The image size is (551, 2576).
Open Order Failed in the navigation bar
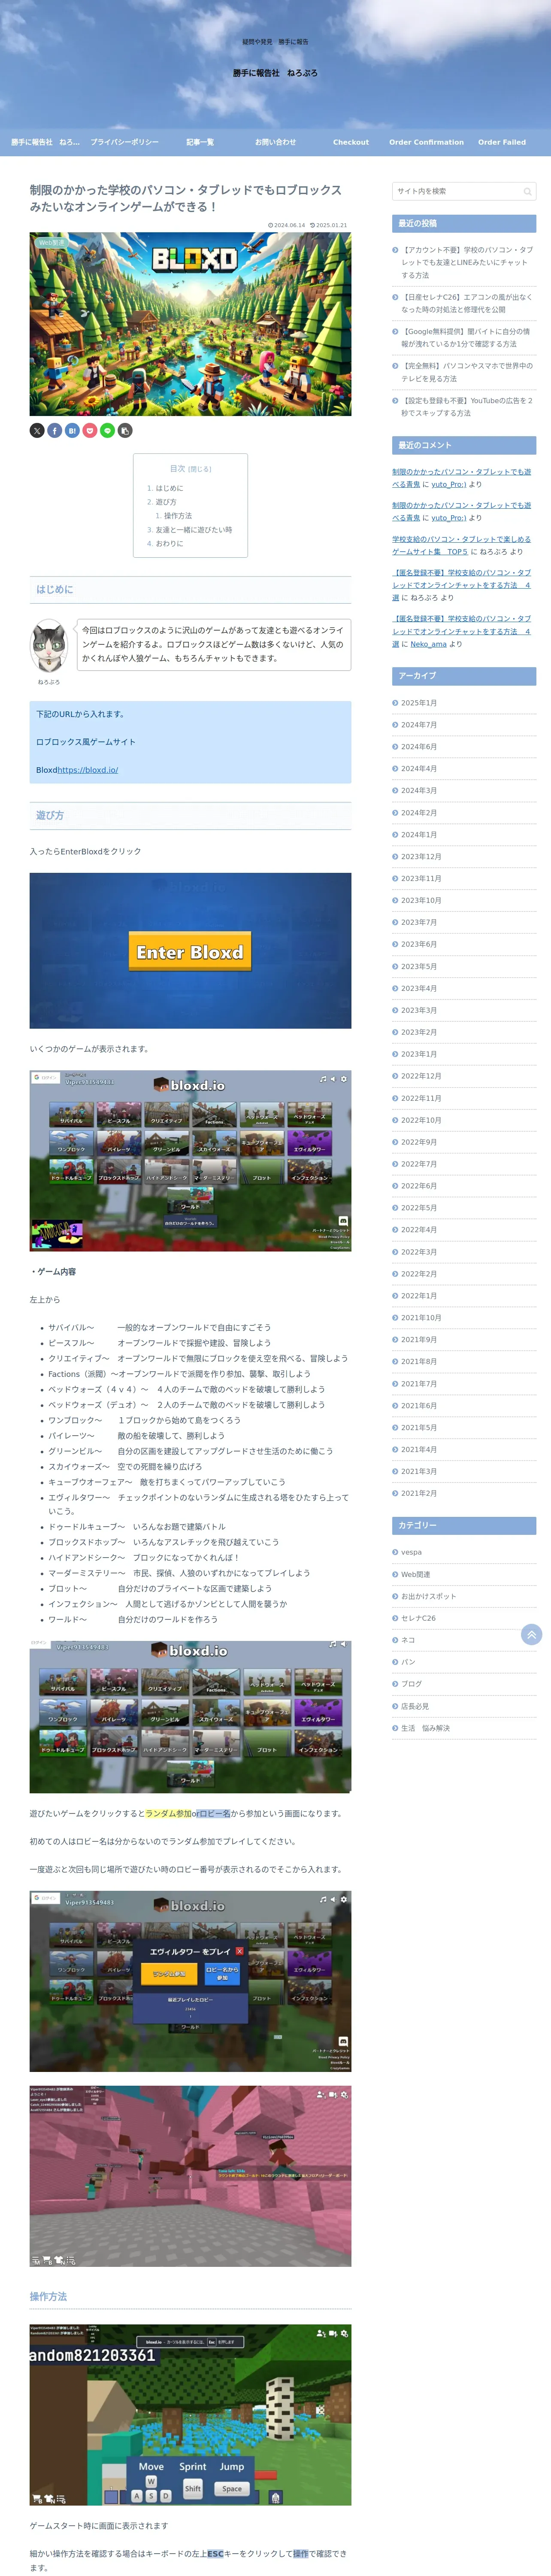tap(502, 142)
